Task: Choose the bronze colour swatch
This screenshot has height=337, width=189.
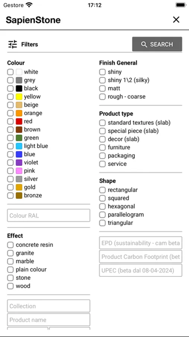Action: (19, 195)
